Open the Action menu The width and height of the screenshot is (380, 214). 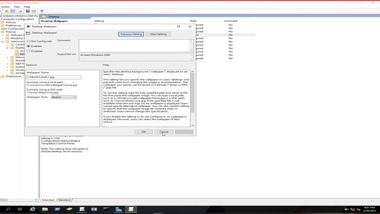click(5, 7)
